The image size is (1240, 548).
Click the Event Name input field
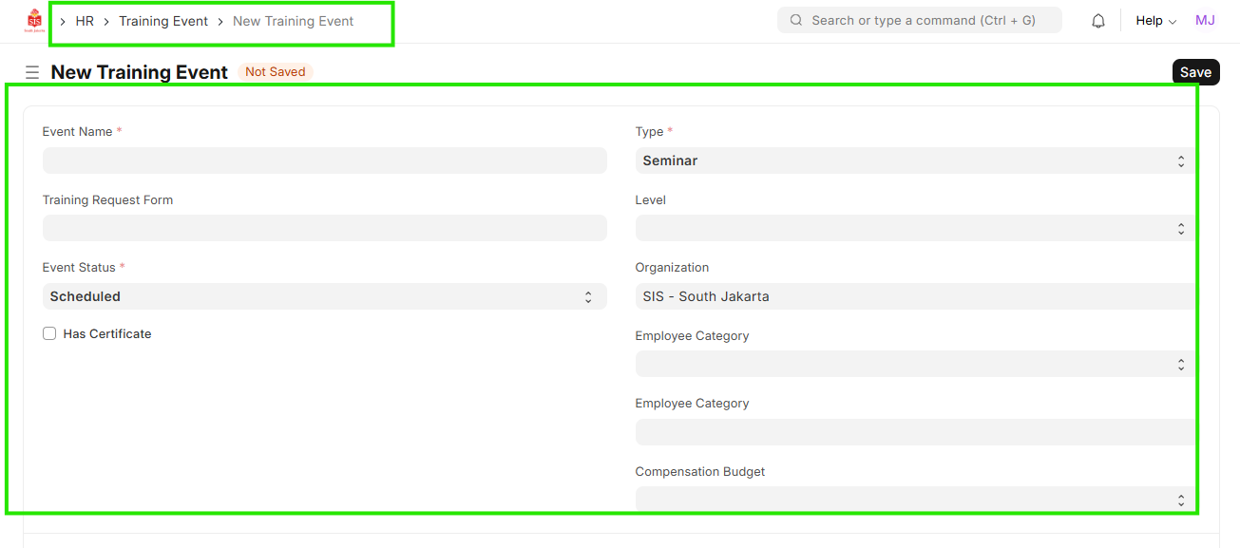coord(324,161)
